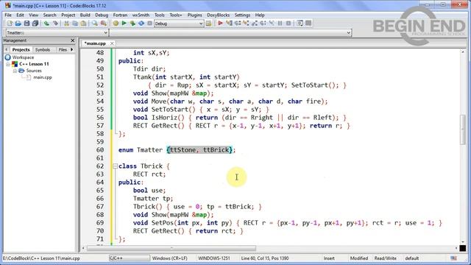Collapse the Sources folder node
471x265 pixels.
(15, 71)
